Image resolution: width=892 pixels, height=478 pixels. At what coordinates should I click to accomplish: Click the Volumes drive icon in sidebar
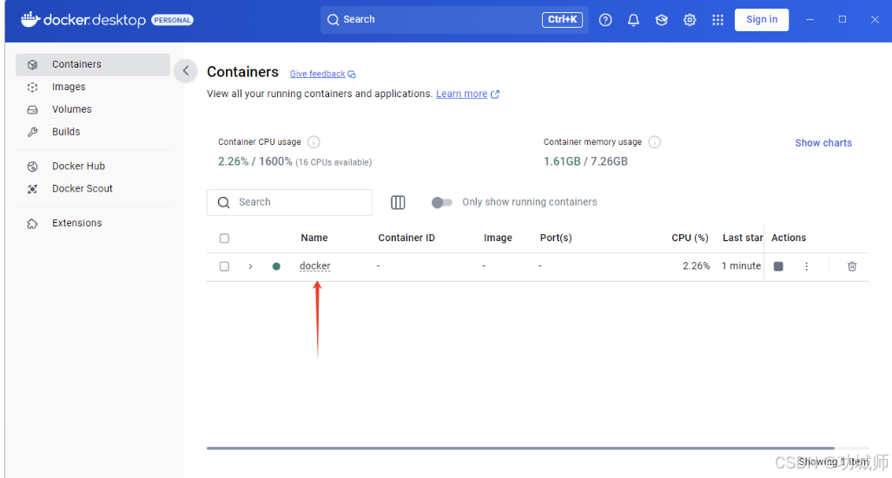point(32,109)
